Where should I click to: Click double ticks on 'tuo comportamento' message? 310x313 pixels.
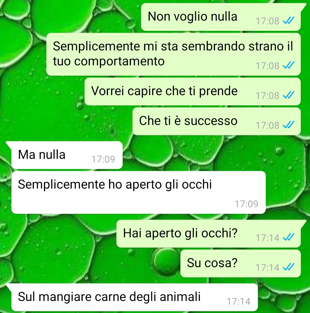pos(288,65)
